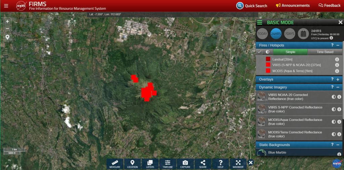This screenshot has width=344, height=170.
Task: Expand the Overlays section
Action: [338, 80]
